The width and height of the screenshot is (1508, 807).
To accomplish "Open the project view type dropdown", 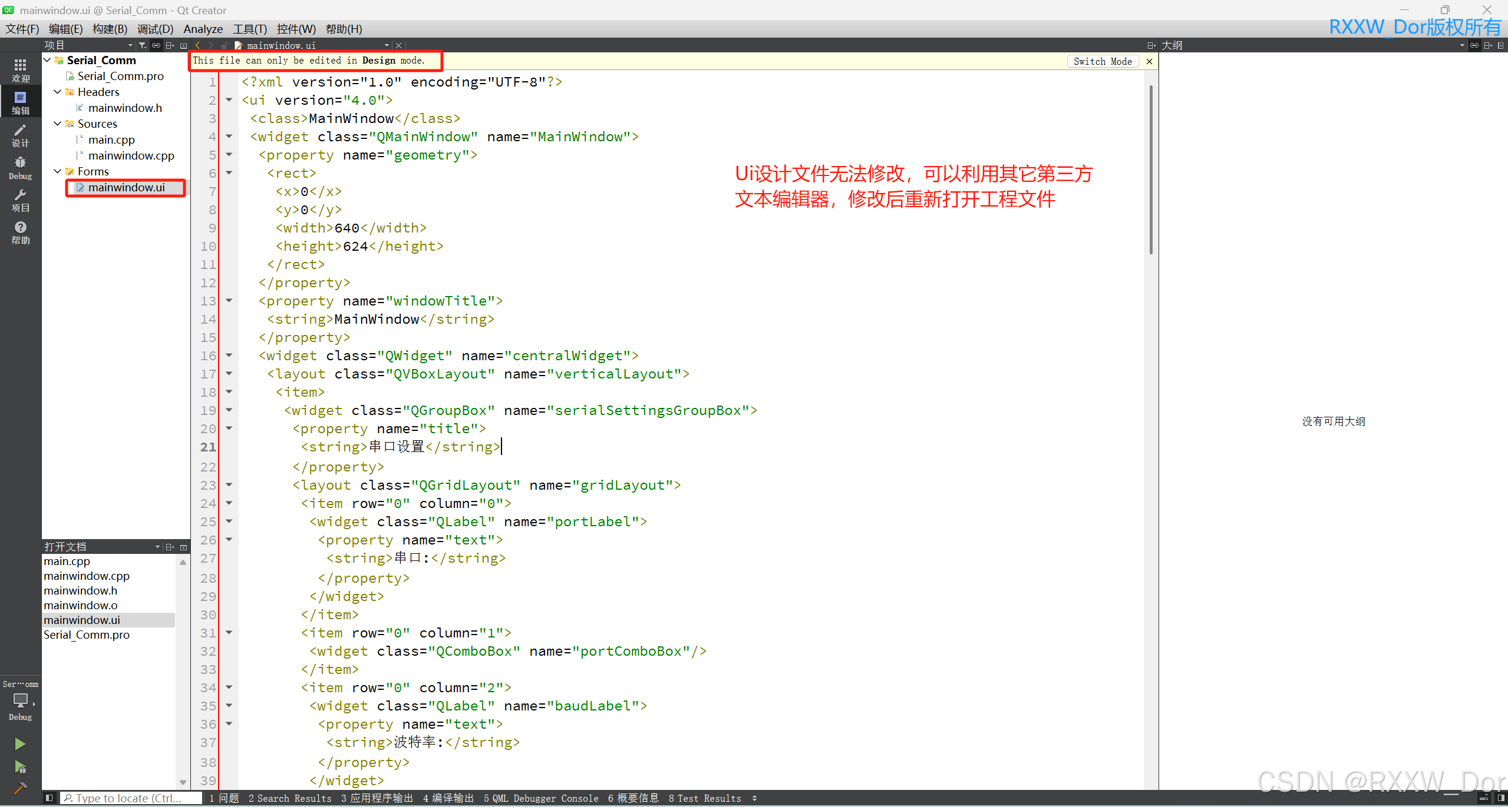I will tap(130, 45).
